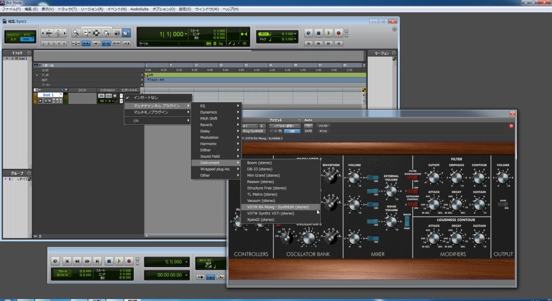
Task: Click Fast Forward in floating Transport window
Action: [x=87, y=261]
